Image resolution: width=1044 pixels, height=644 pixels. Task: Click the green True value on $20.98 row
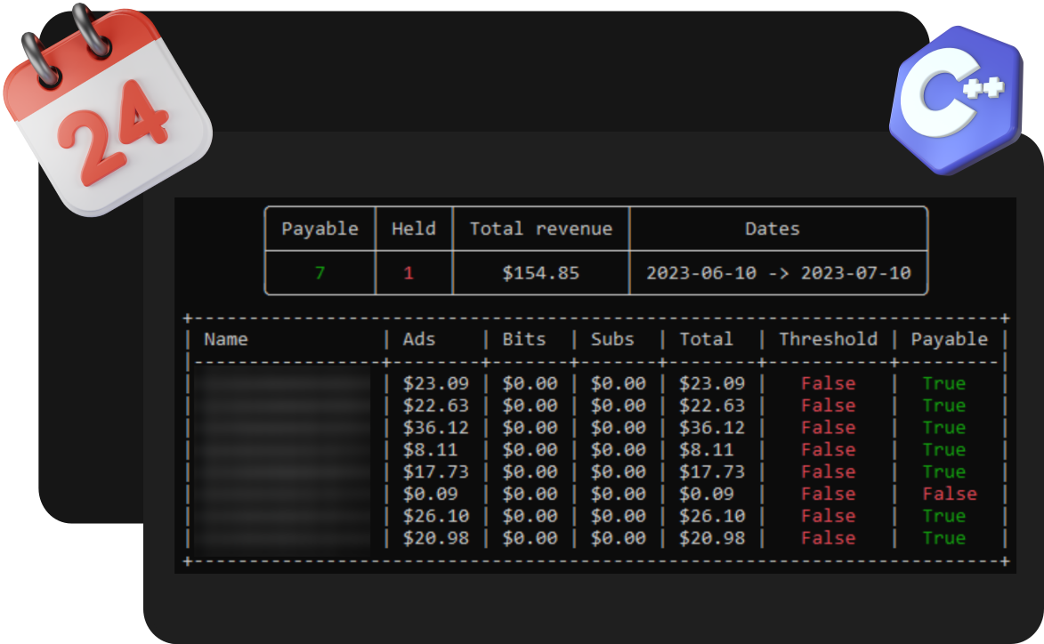click(945, 537)
